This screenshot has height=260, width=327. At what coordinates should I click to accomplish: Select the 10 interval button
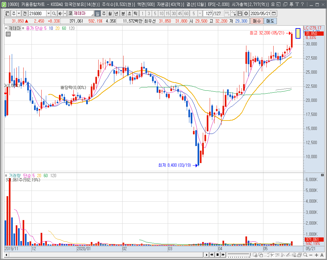[161, 13]
